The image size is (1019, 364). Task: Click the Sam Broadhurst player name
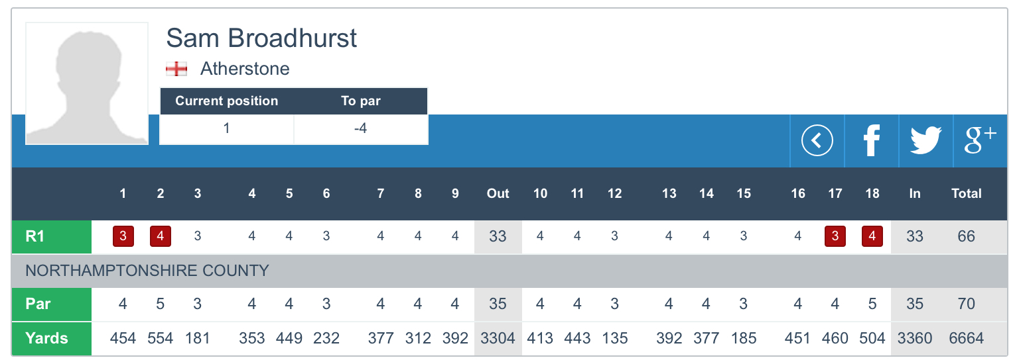tap(261, 38)
